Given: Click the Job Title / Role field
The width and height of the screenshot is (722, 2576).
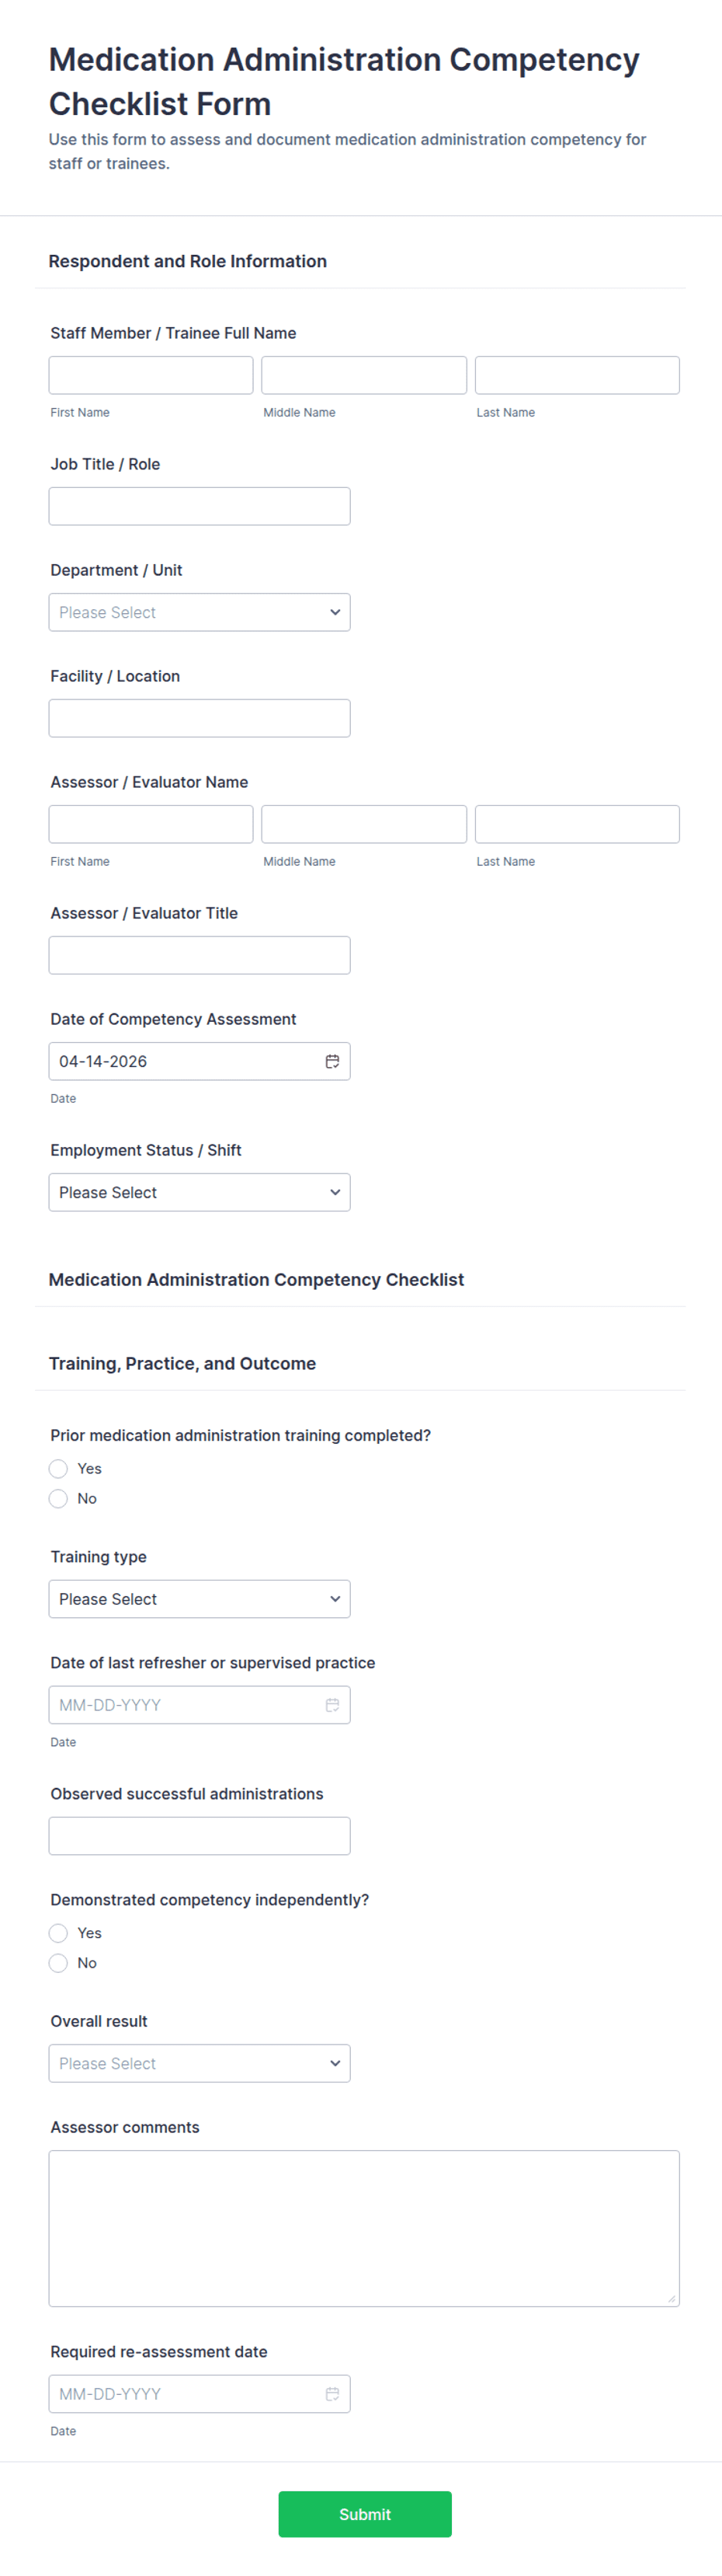Looking at the screenshot, I should tap(199, 506).
